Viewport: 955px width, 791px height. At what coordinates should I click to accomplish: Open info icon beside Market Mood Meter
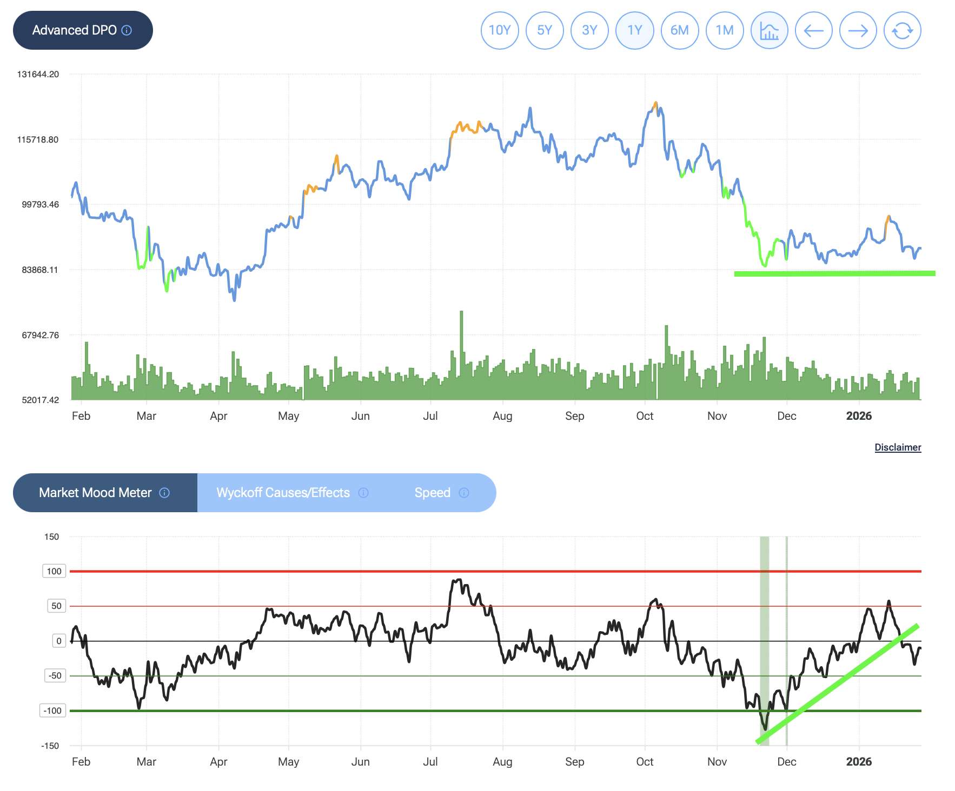point(164,493)
